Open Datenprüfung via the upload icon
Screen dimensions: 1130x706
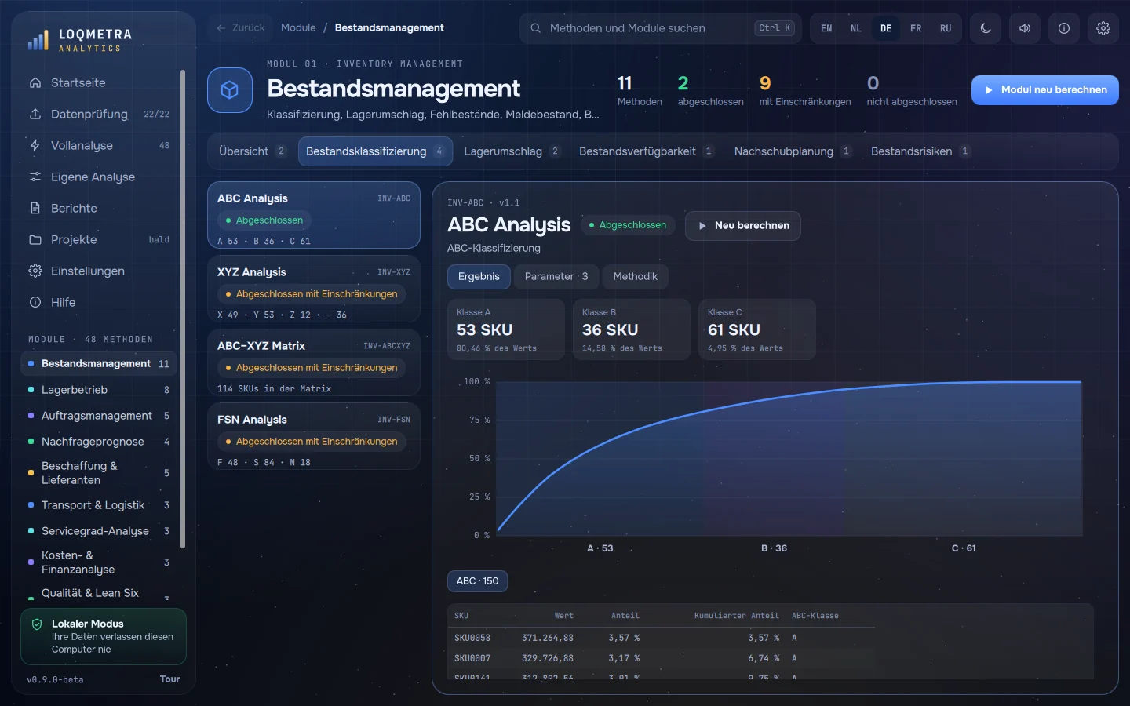click(x=35, y=114)
